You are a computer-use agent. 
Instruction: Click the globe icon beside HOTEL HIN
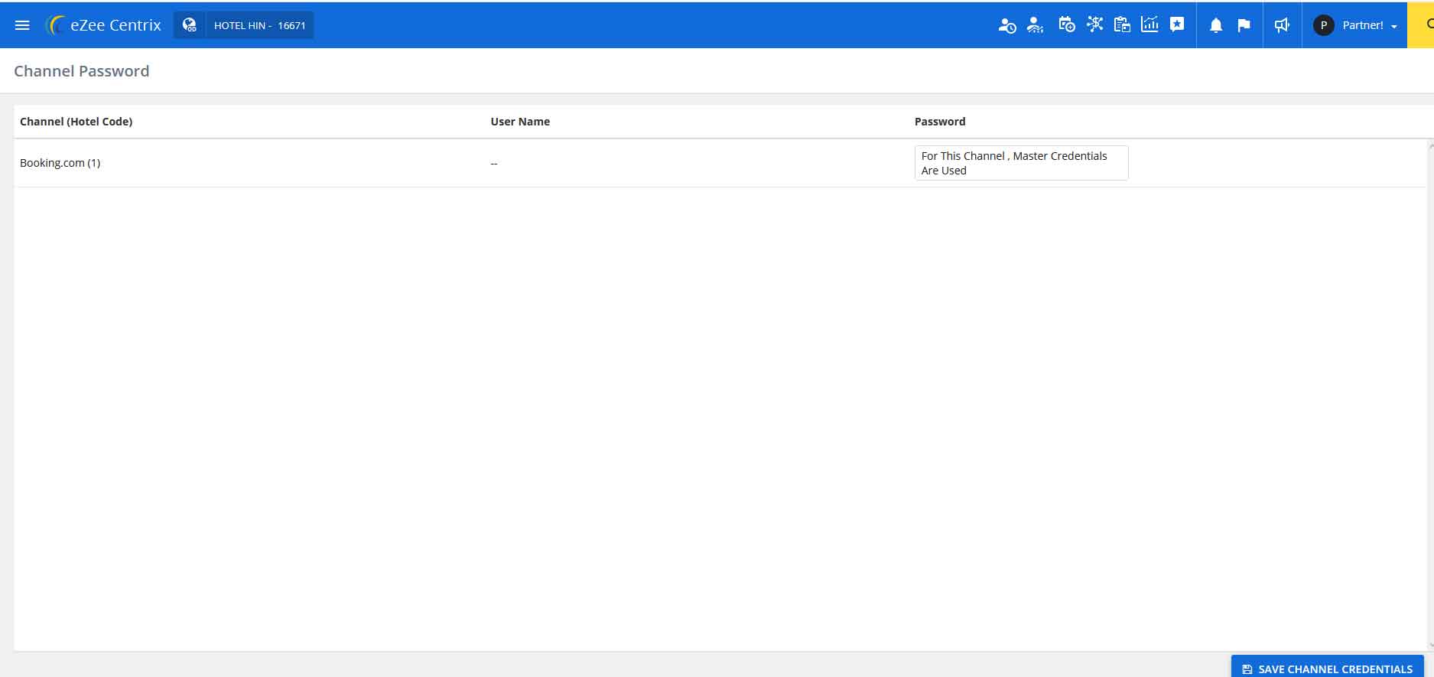(x=190, y=25)
